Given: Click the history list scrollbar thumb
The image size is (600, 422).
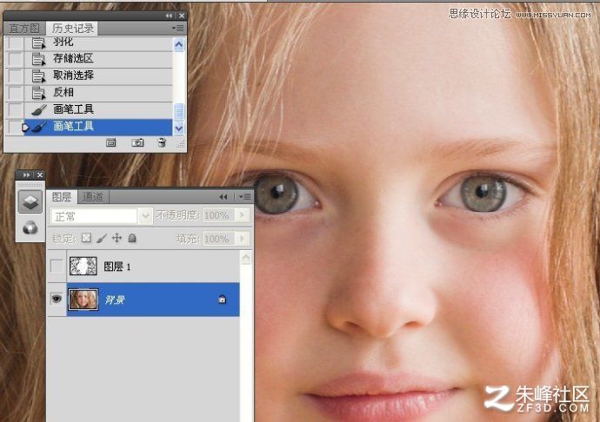Looking at the screenshot, I should [x=179, y=112].
